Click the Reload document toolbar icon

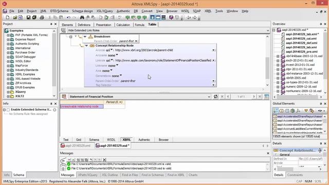pos(21,17)
